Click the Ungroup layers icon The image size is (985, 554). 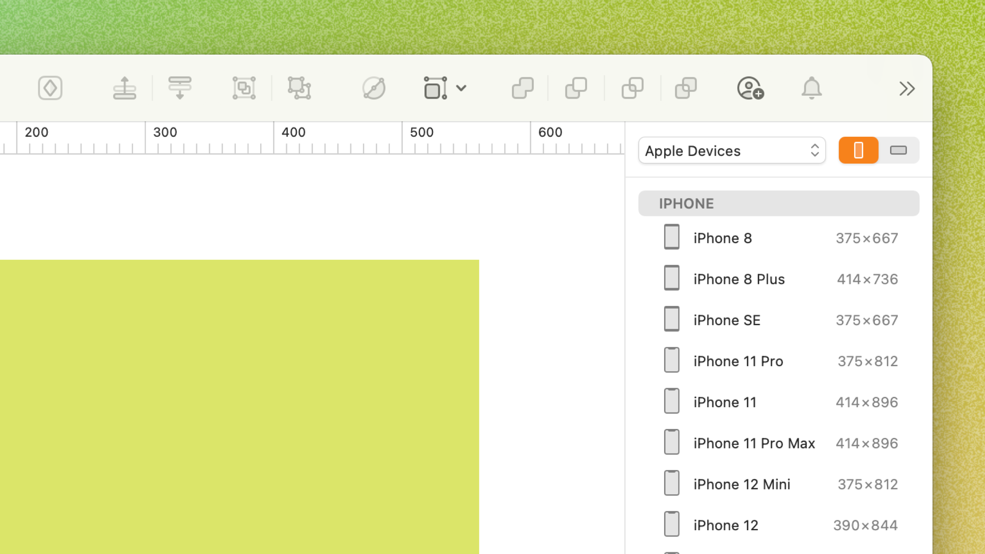coord(299,88)
